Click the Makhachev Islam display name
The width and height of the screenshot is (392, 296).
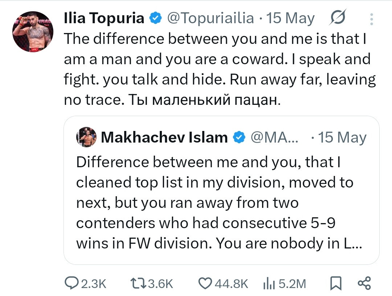click(164, 137)
